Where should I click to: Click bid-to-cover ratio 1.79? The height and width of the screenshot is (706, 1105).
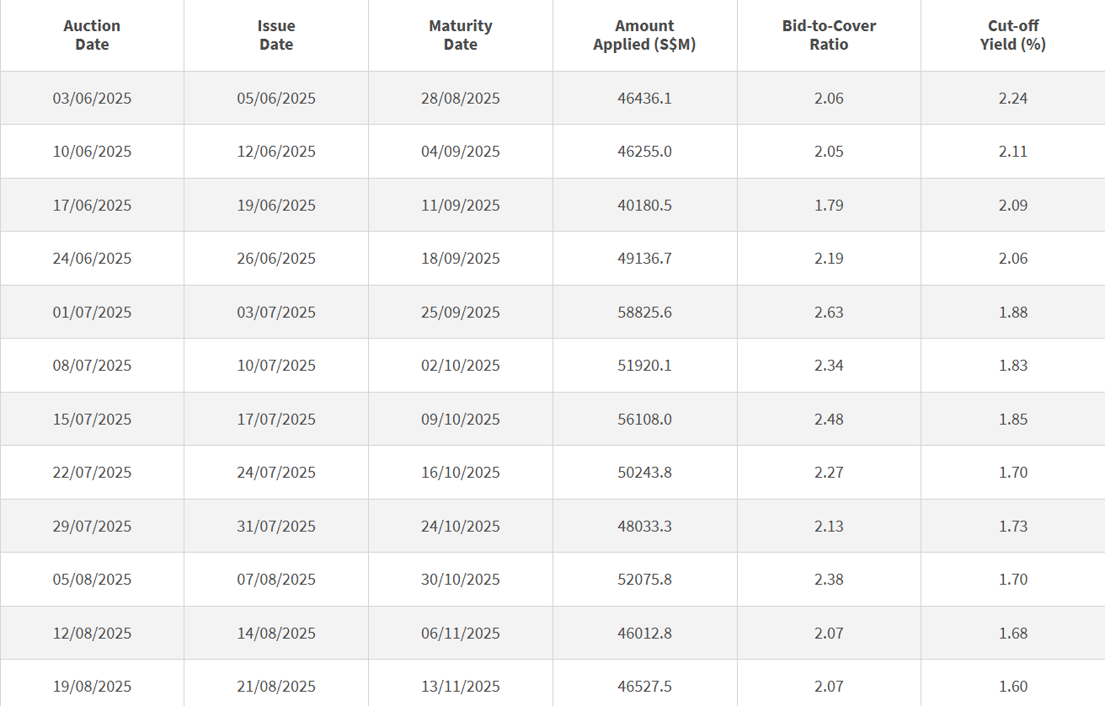click(829, 205)
